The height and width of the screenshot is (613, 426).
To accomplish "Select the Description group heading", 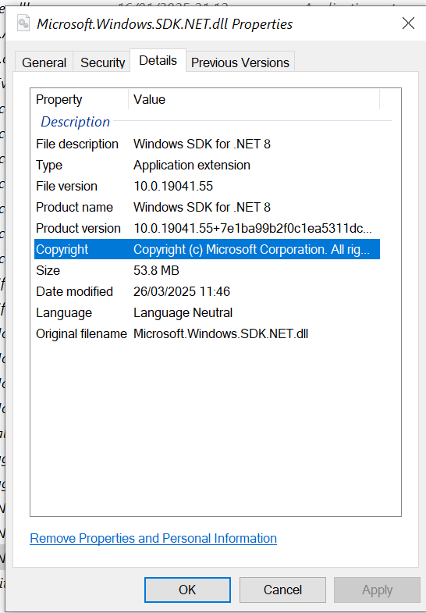I will [x=76, y=122].
